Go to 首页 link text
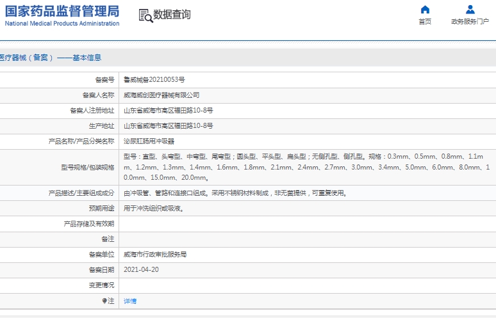This screenshot has height=318, width=496. tap(425, 22)
